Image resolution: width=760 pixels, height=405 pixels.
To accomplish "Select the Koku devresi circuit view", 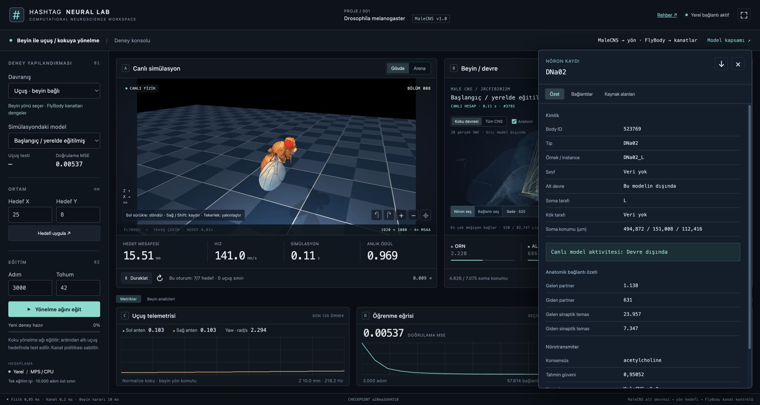I will 466,121.
